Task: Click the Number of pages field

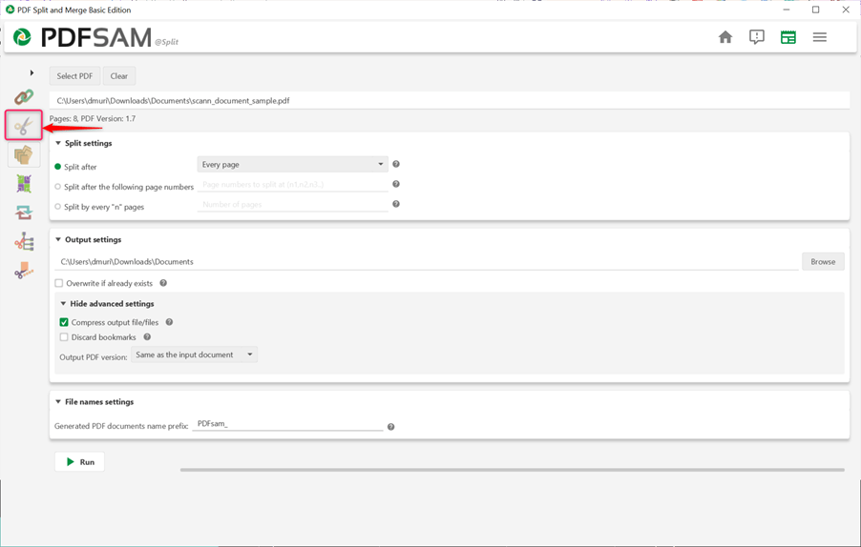Action: (293, 205)
